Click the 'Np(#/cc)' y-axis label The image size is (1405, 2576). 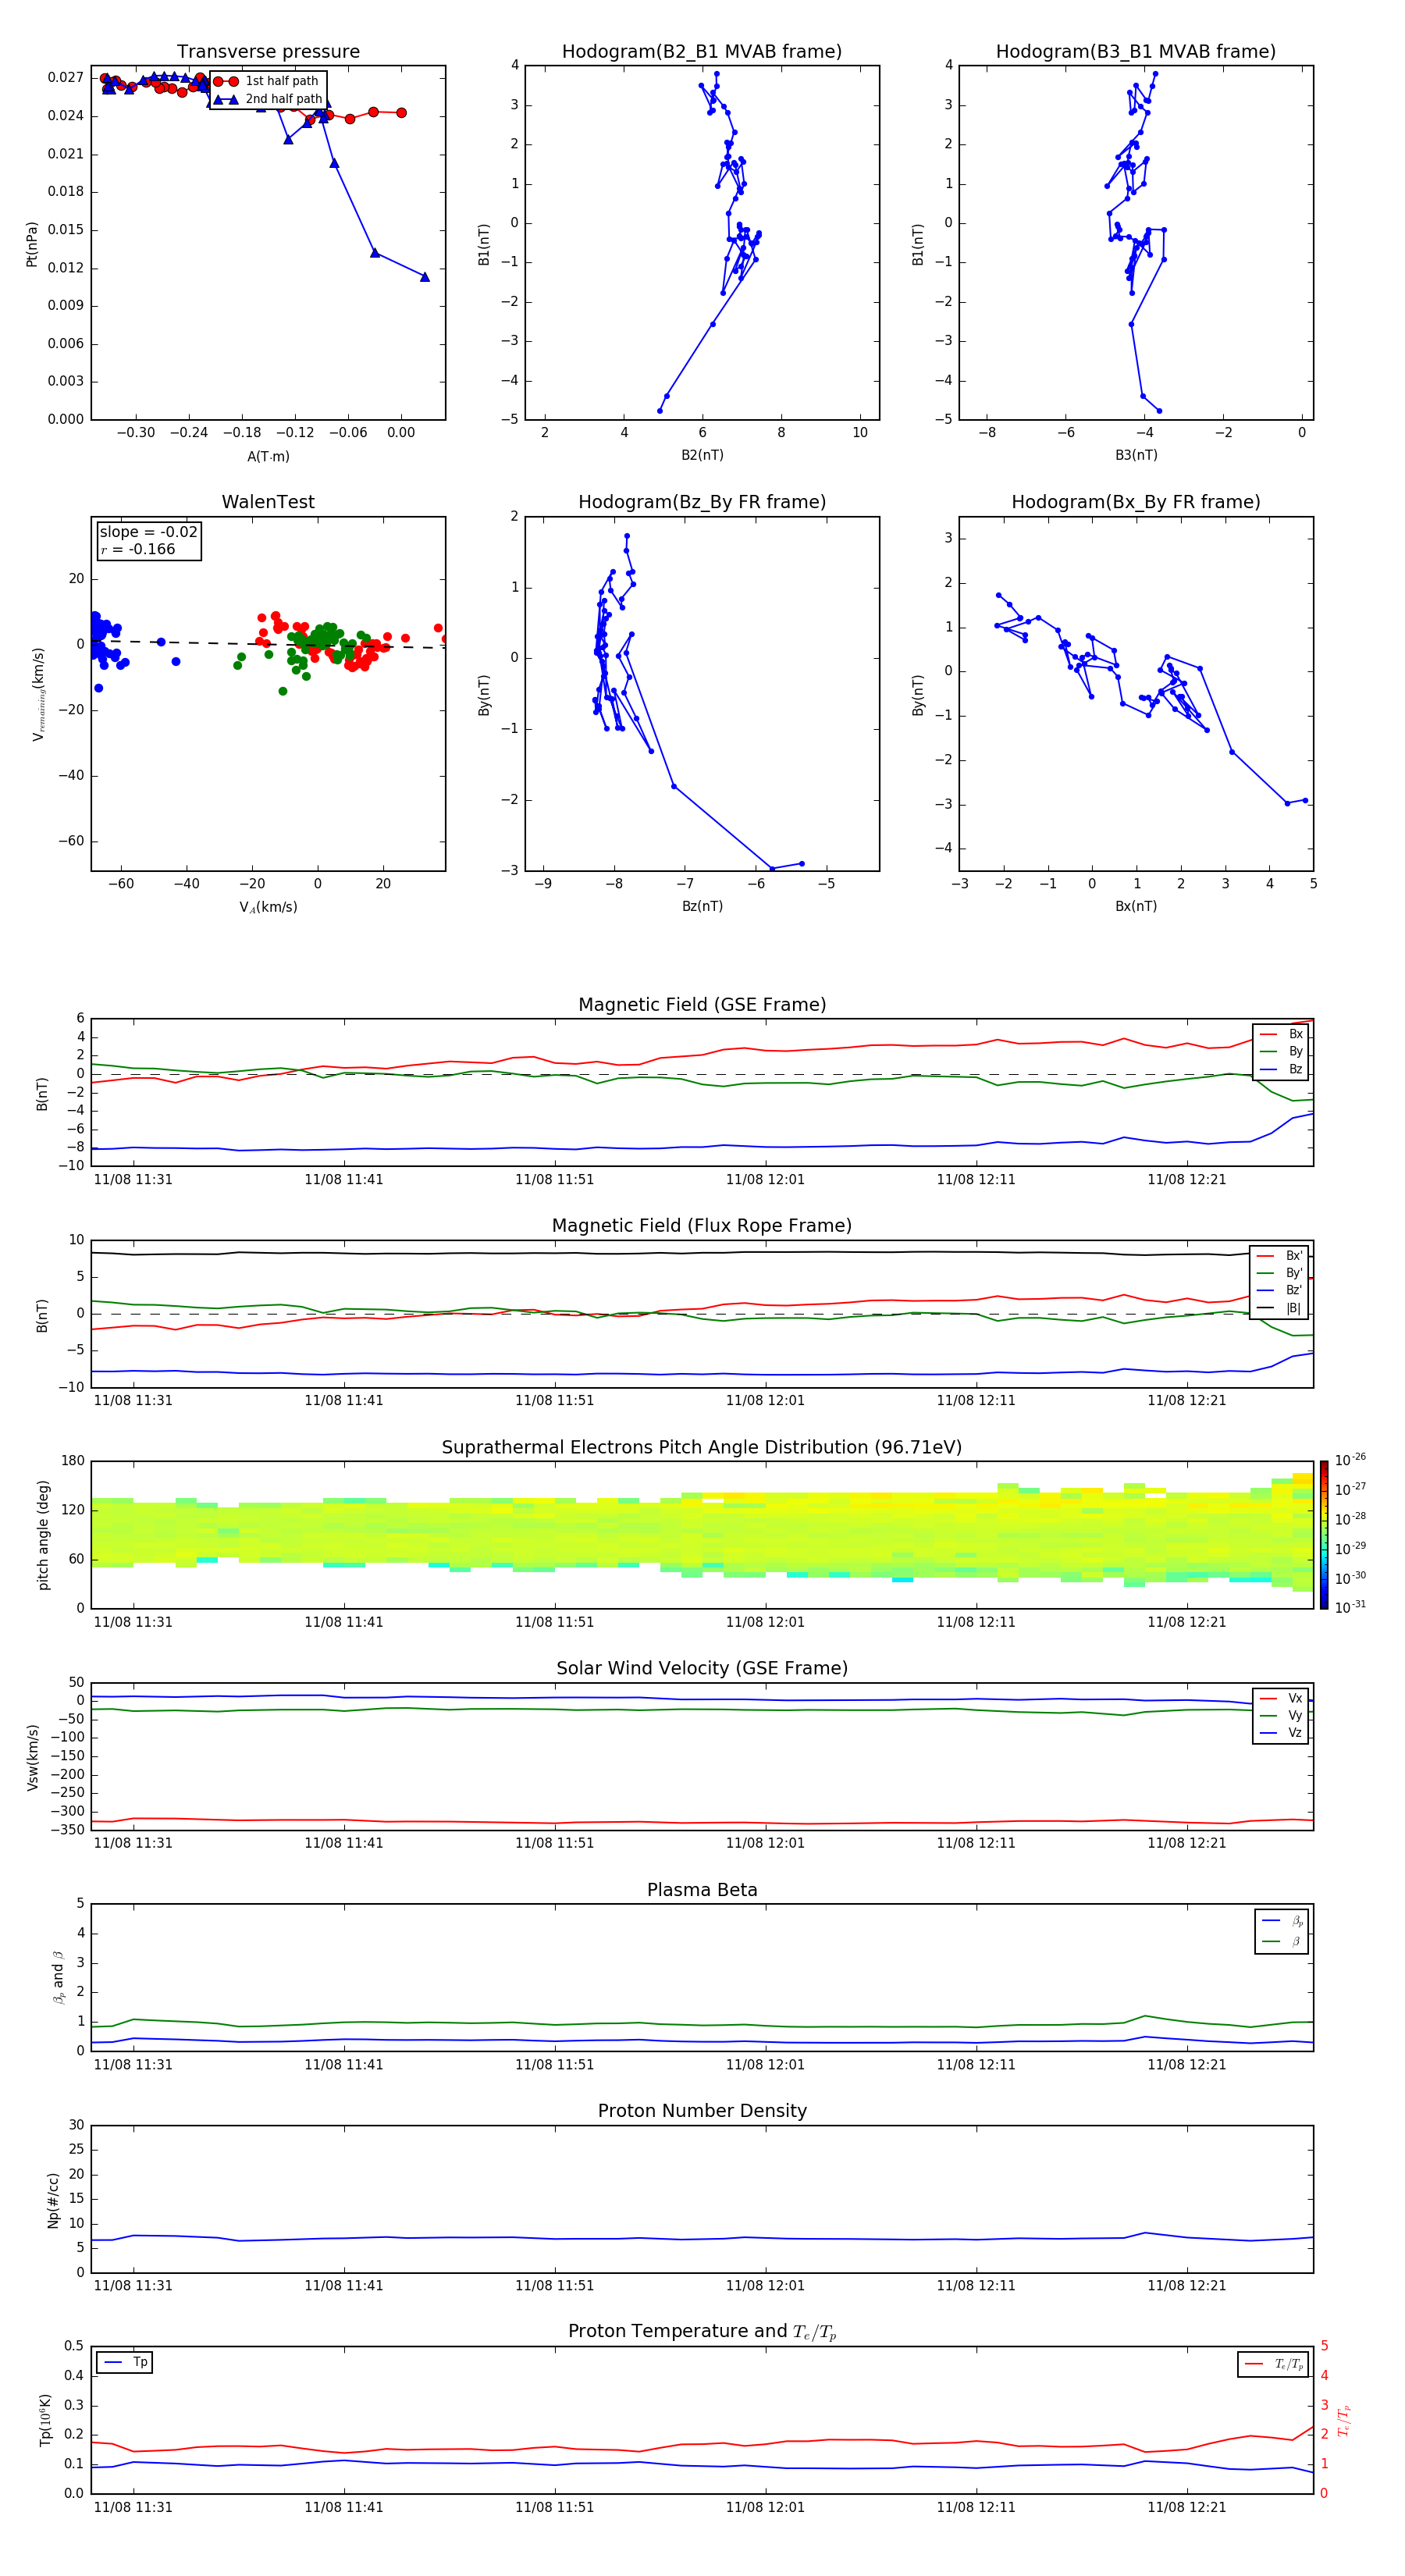tap(53, 2200)
